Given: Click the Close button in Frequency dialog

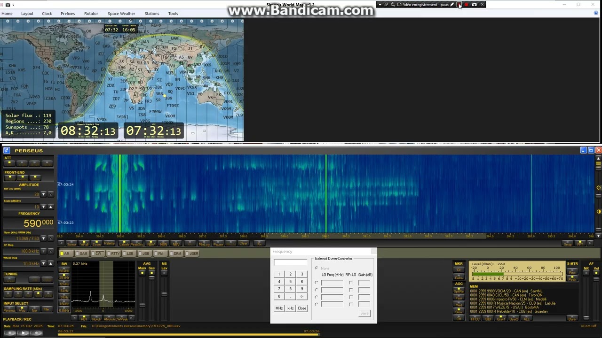Looking at the screenshot, I should 302,308.
